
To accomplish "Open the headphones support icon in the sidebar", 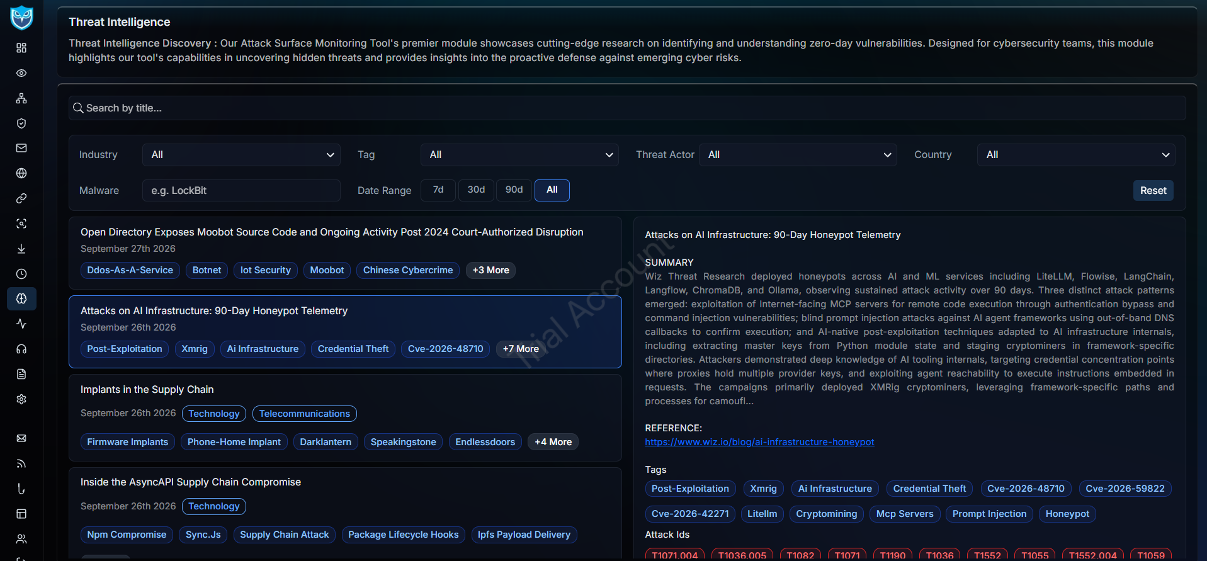I will pos(21,349).
